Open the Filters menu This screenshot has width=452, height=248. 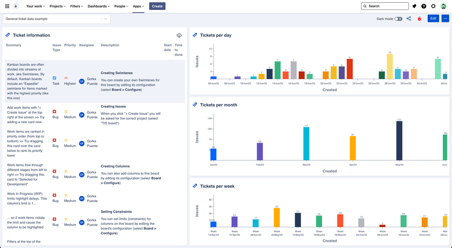click(76, 6)
